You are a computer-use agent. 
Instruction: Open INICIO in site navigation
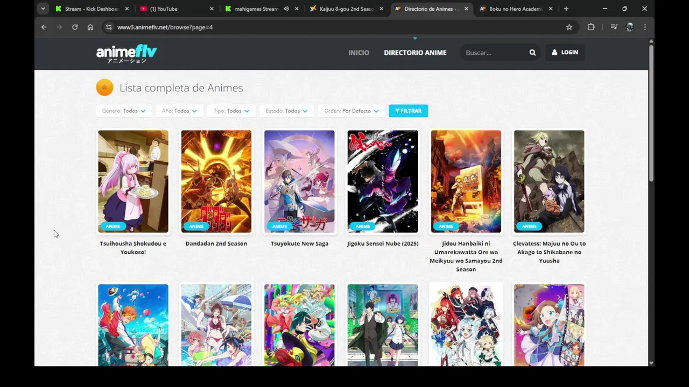click(x=358, y=53)
